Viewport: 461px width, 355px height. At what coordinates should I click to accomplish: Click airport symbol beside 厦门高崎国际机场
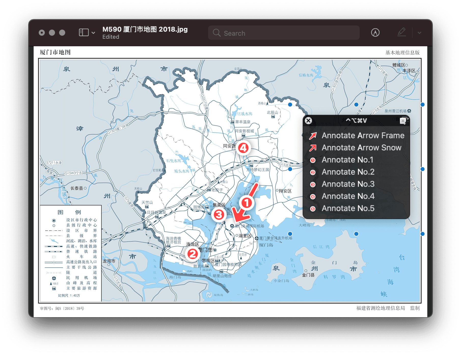tap(232, 226)
